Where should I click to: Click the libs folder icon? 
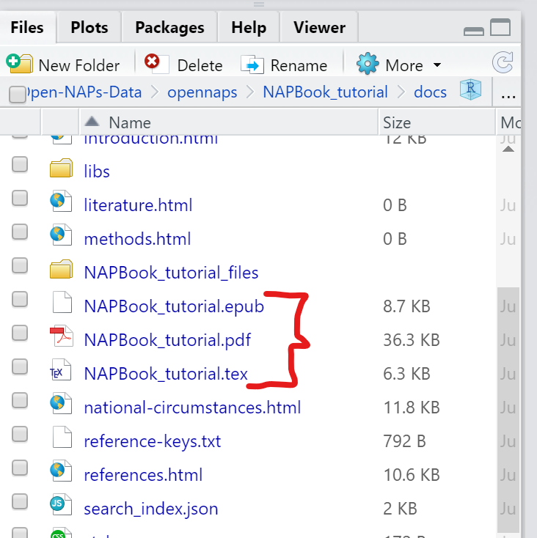point(61,171)
